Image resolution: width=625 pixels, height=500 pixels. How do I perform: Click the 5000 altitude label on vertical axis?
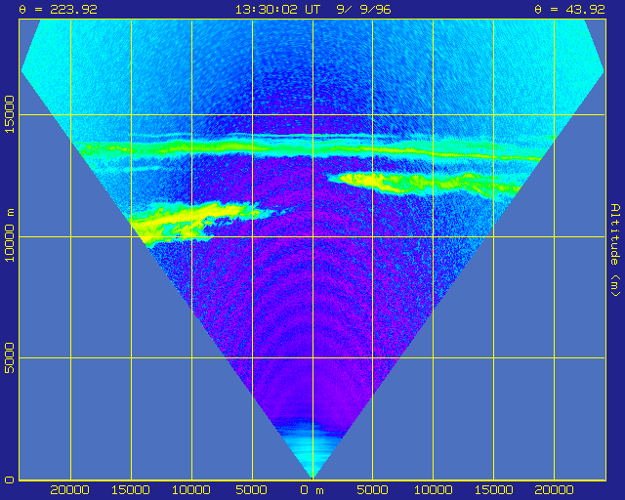click(9, 357)
